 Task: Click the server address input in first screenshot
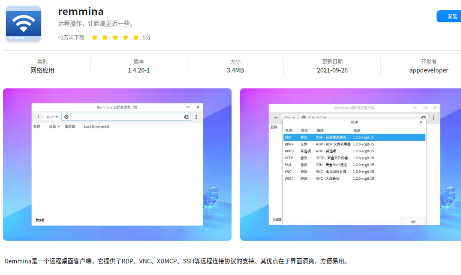127,117
